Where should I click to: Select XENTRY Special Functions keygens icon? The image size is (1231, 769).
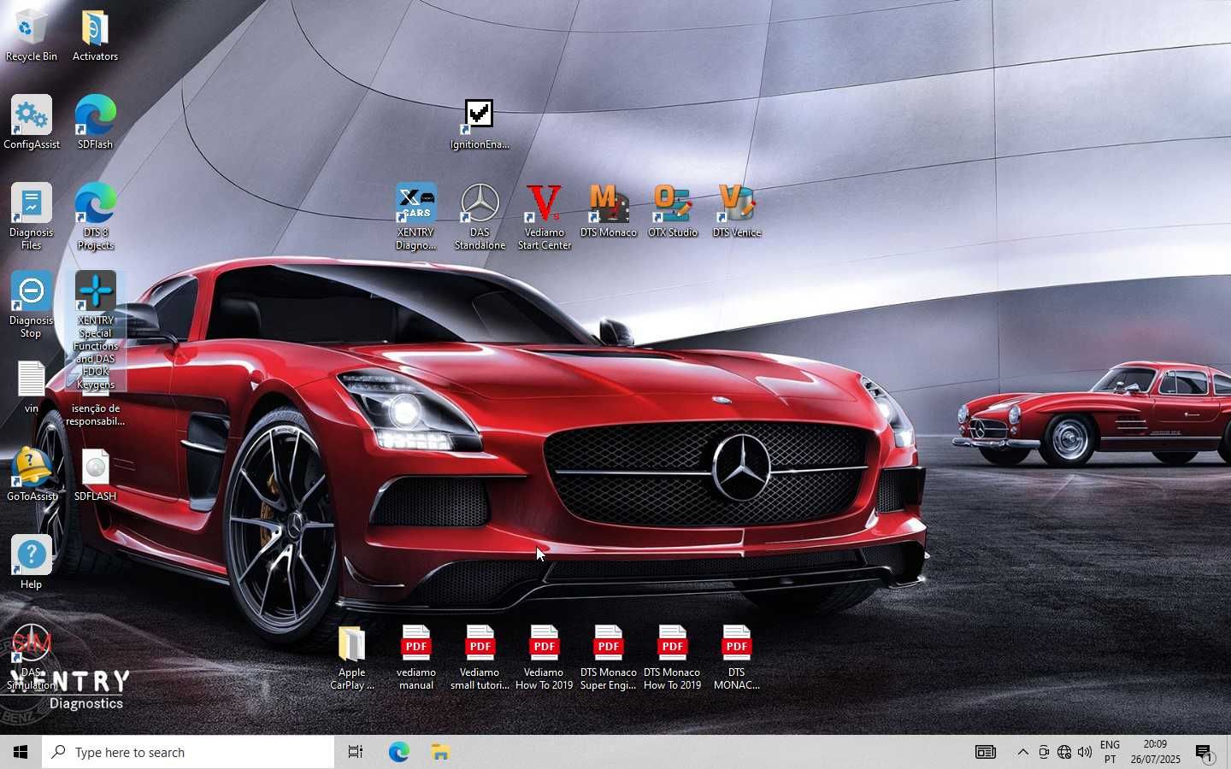[x=95, y=332]
